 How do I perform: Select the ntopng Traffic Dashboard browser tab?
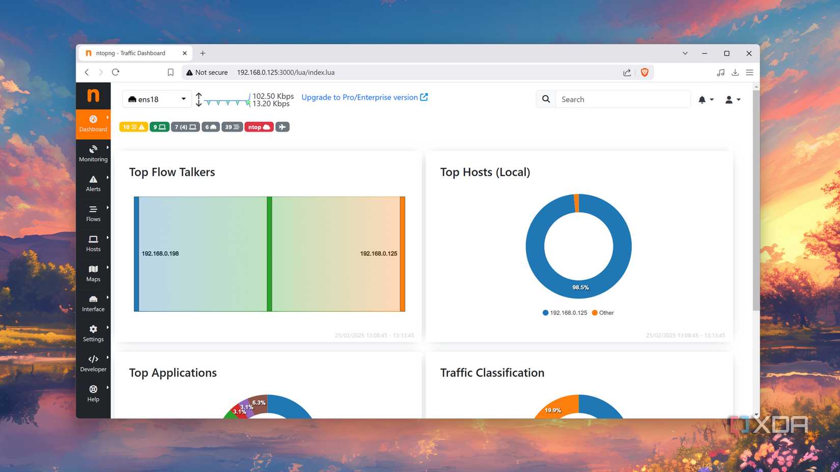click(132, 53)
